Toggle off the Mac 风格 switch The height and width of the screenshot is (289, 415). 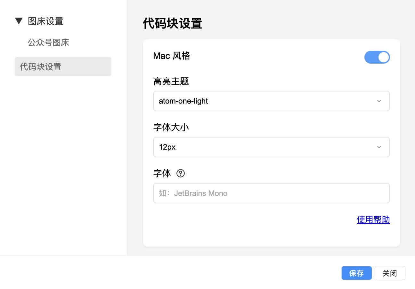[x=377, y=57]
